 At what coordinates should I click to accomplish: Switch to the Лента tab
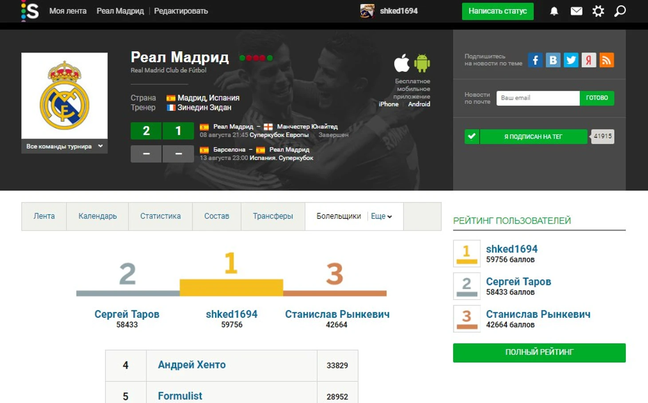(44, 216)
